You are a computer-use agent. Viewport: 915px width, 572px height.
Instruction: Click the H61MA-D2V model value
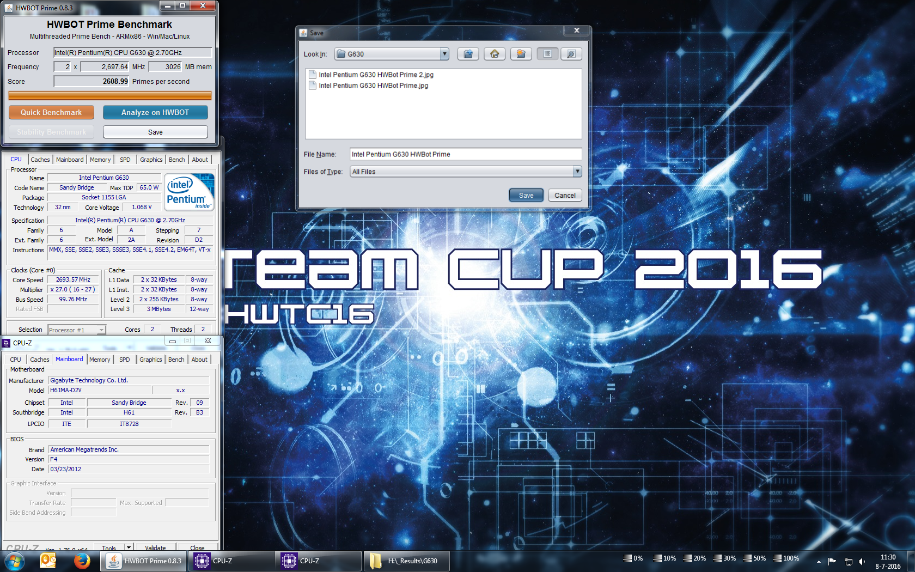(x=99, y=390)
